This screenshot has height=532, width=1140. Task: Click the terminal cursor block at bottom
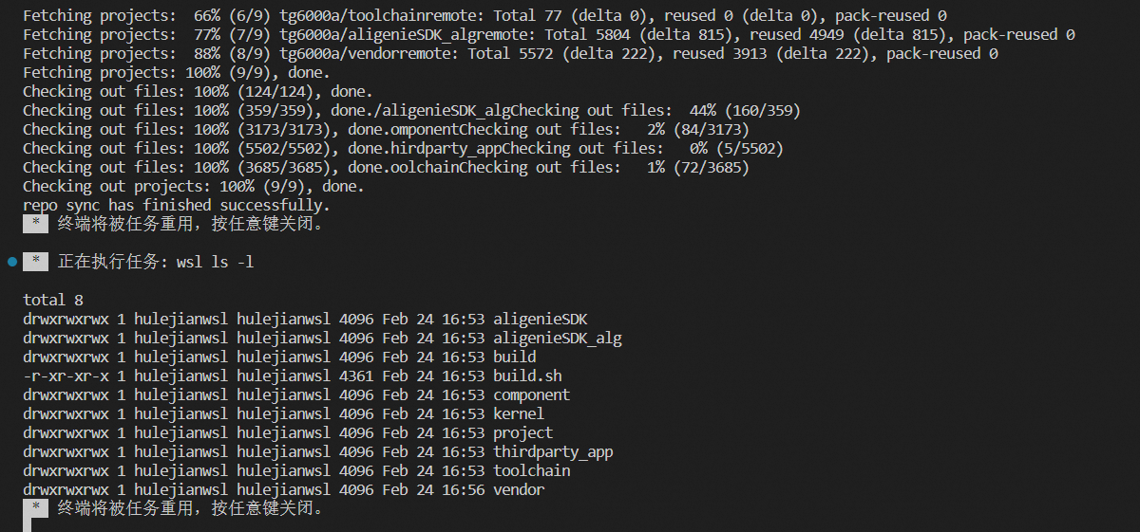point(27,525)
